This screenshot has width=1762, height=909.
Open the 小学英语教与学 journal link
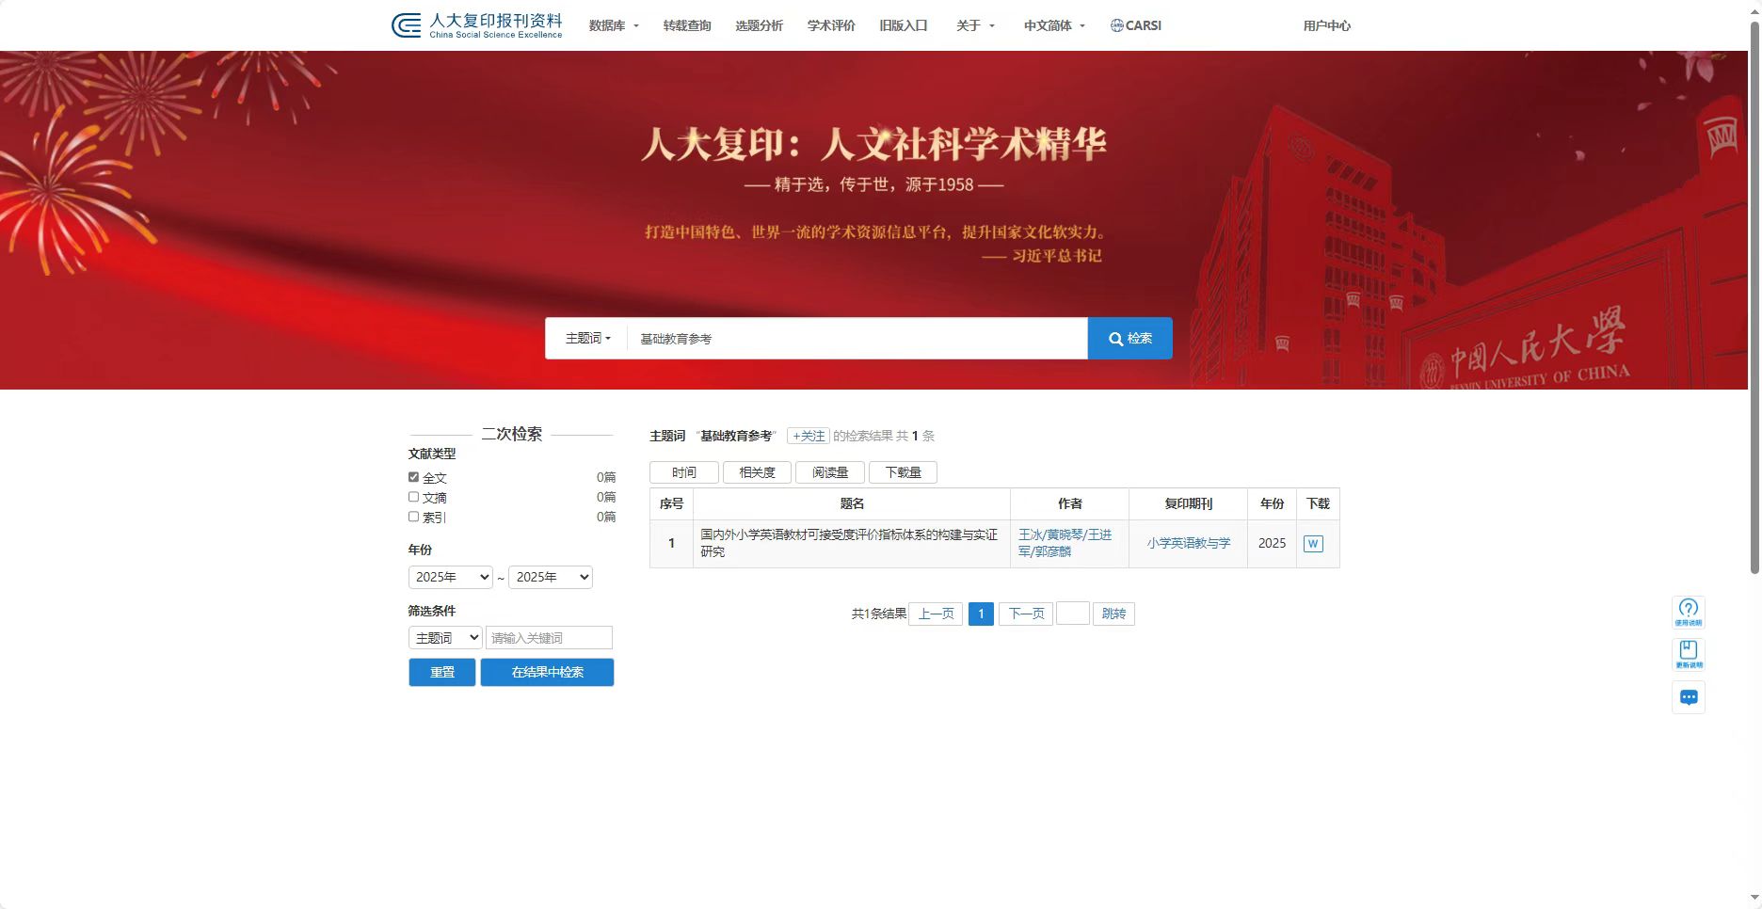pyautogui.click(x=1188, y=543)
